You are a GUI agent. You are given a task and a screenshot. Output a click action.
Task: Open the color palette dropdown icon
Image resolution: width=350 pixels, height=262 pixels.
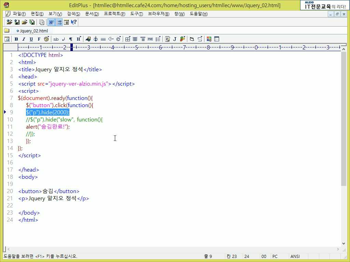click(x=46, y=39)
